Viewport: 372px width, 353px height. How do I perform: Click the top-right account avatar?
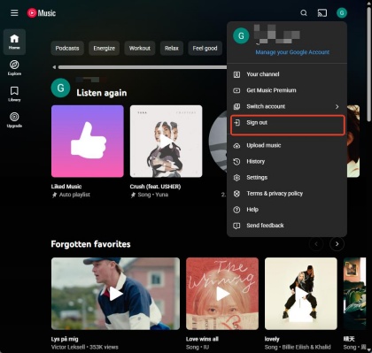342,13
